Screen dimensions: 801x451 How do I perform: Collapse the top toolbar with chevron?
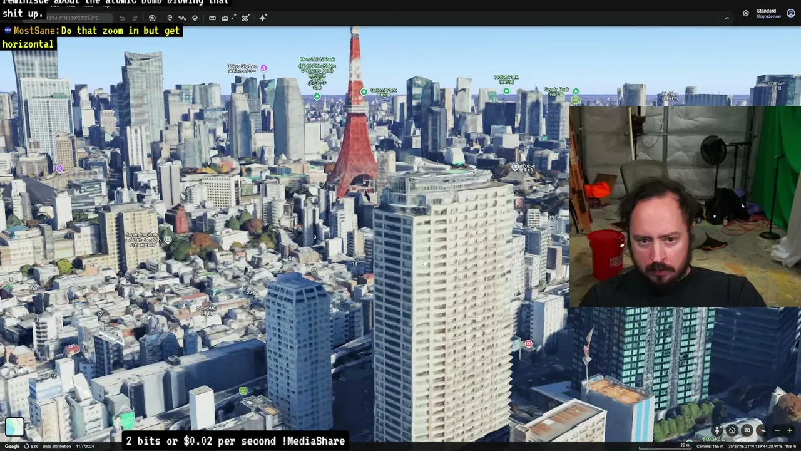pyautogui.click(x=727, y=18)
